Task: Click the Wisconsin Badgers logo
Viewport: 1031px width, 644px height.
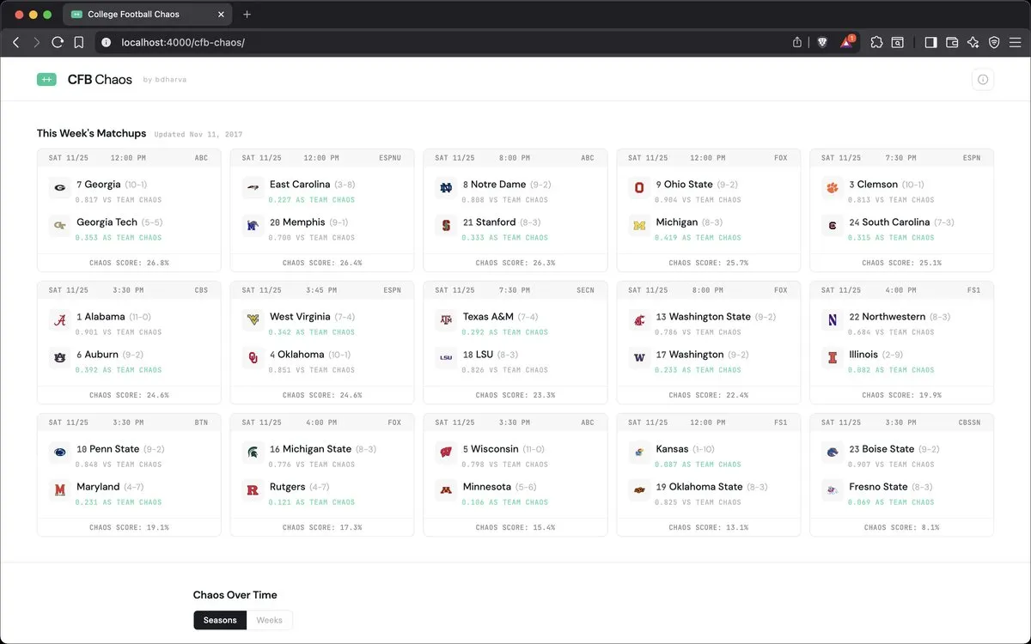Action: [x=445, y=452]
